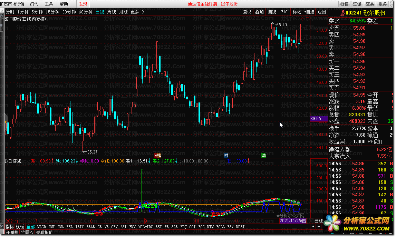Expand 更多 timeframe options arrow
This screenshot has height=237, width=396.
click(143, 12)
